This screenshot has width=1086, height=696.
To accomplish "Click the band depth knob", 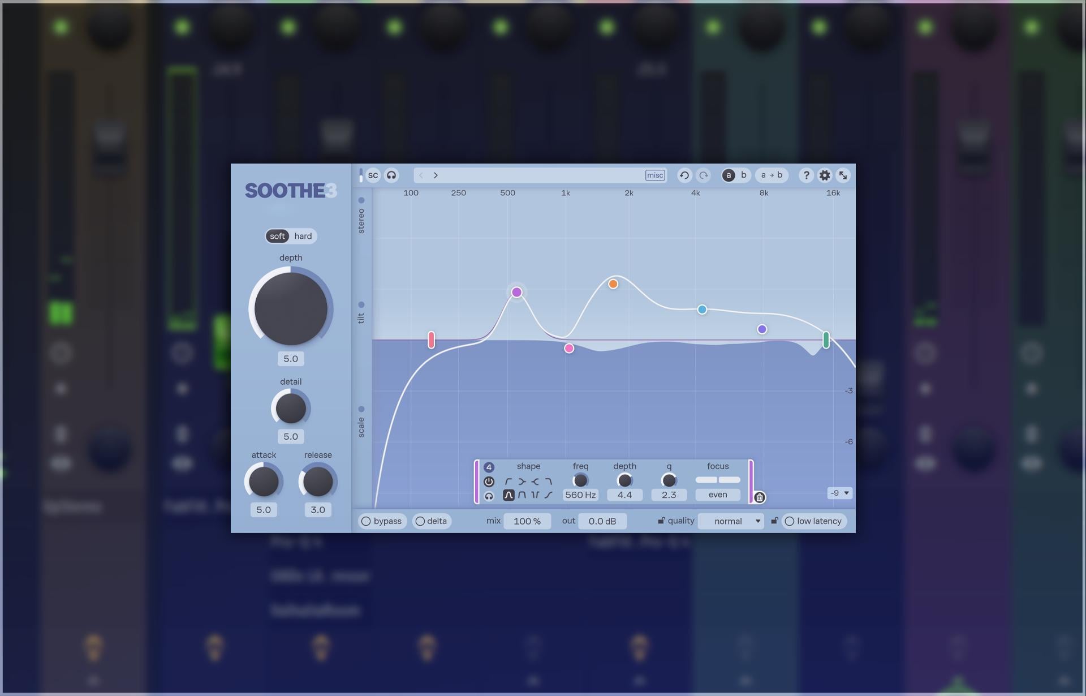I will (624, 480).
